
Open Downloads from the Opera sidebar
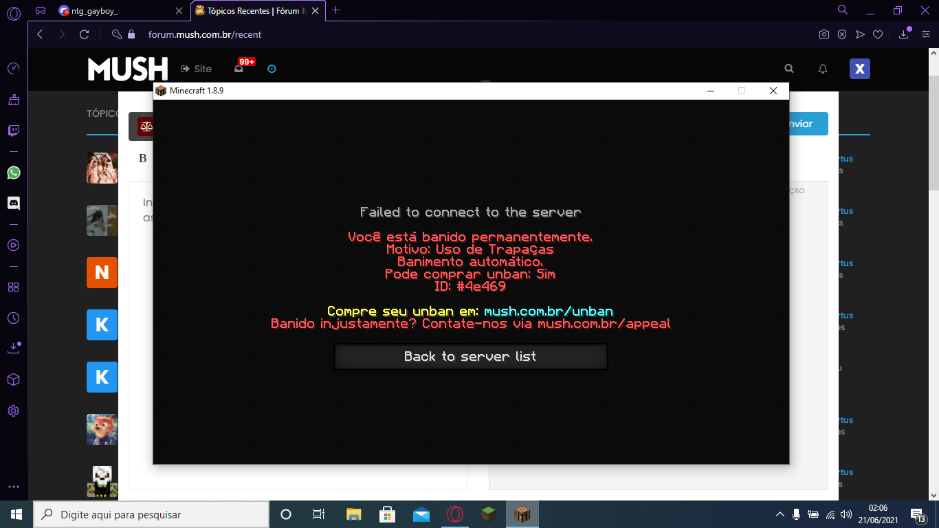(x=14, y=349)
